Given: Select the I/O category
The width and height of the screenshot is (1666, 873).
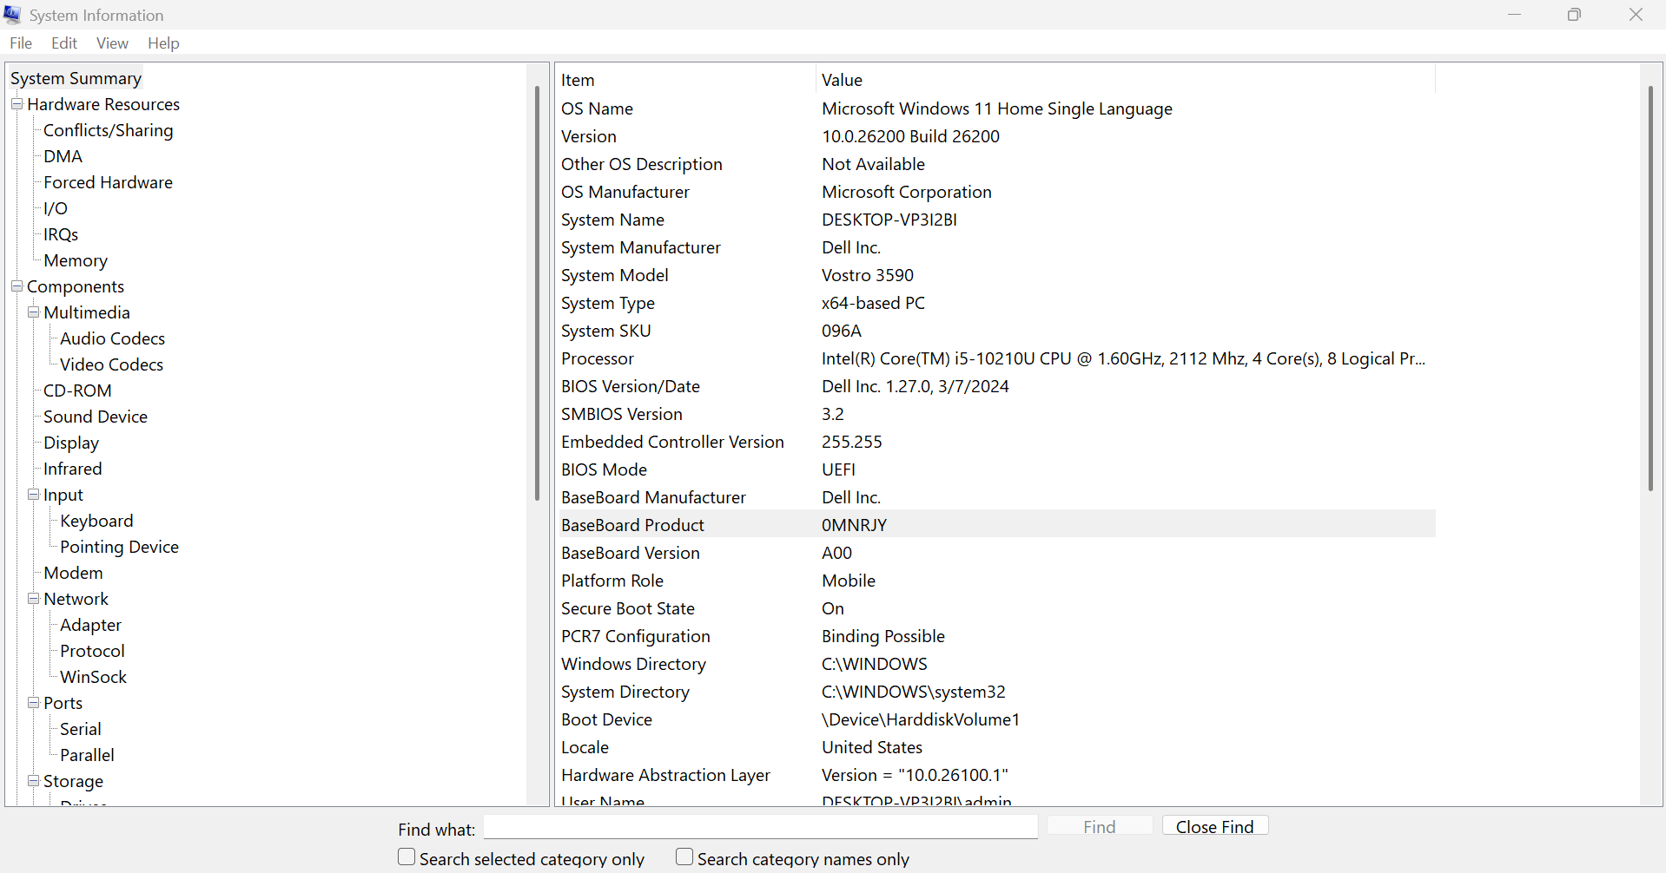Looking at the screenshot, I should click(x=56, y=208).
